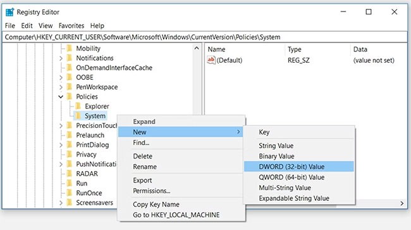Click the Type column header
The image size is (411, 230).
tap(317, 49)
